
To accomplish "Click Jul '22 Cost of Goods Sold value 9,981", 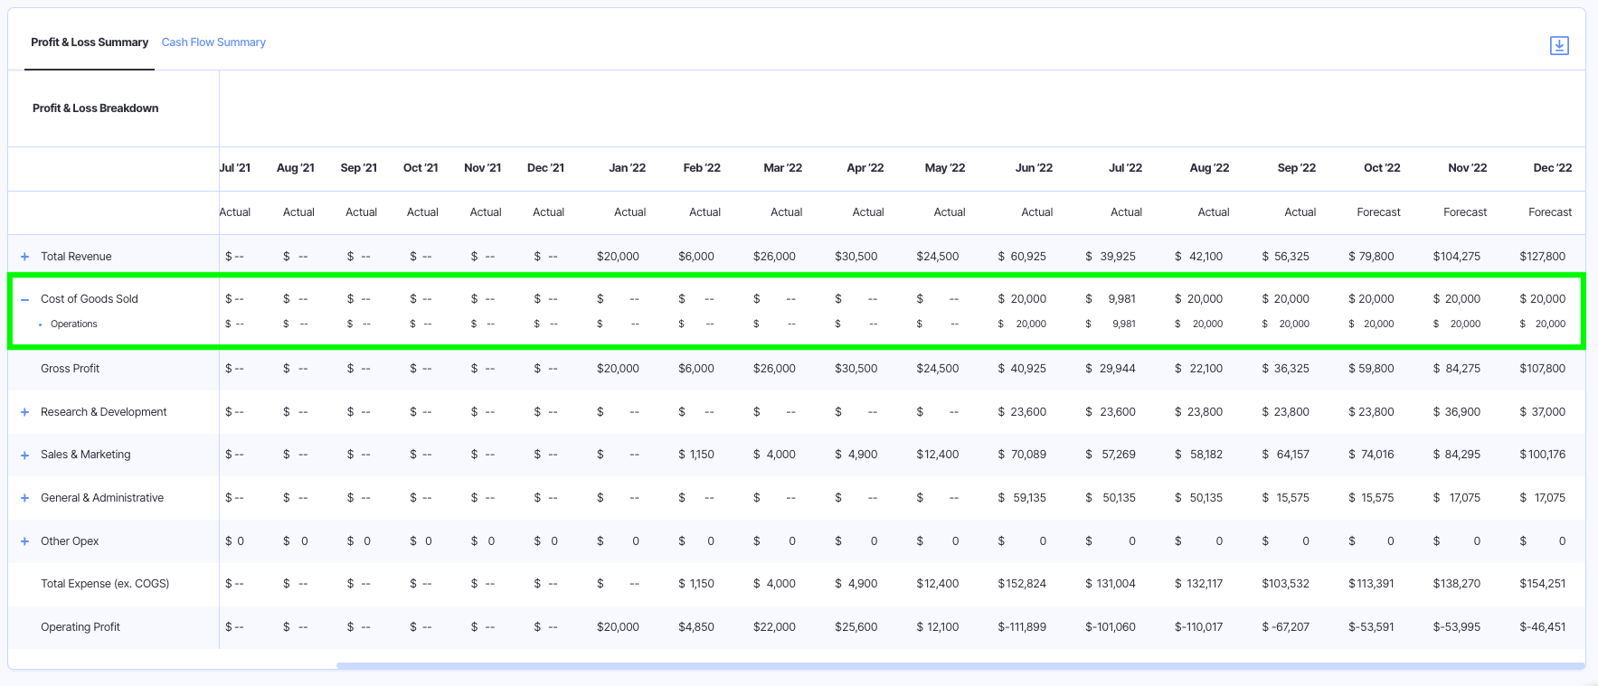I will point(1121,299).
